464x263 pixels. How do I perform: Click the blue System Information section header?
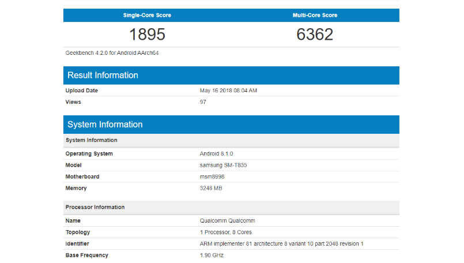[231, 125]
